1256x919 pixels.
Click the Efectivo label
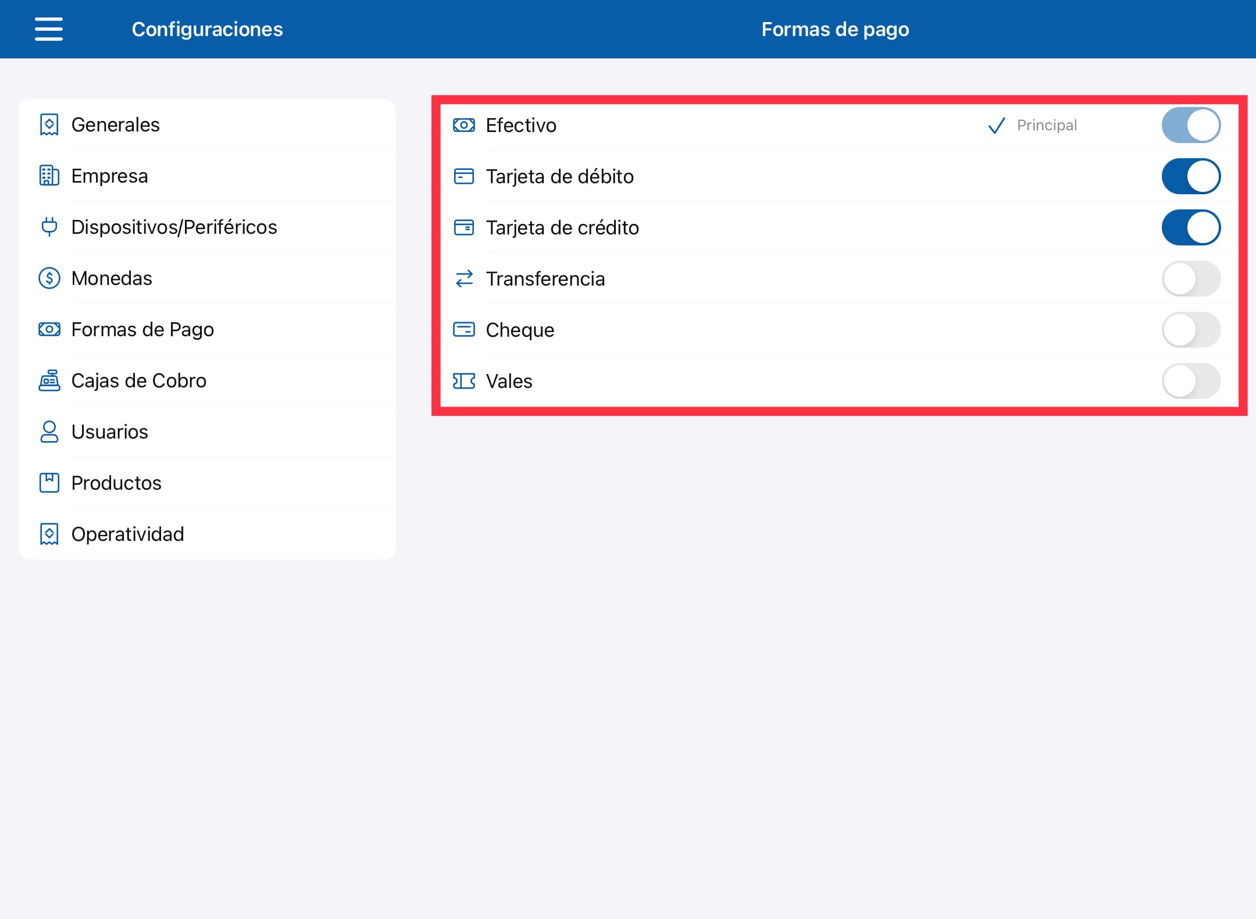coord(521,125)
